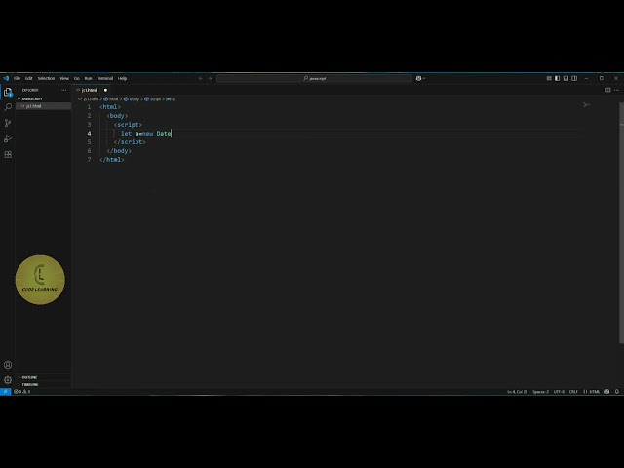Collapse the JAVASCRIPT folder section

coord(30,98)
